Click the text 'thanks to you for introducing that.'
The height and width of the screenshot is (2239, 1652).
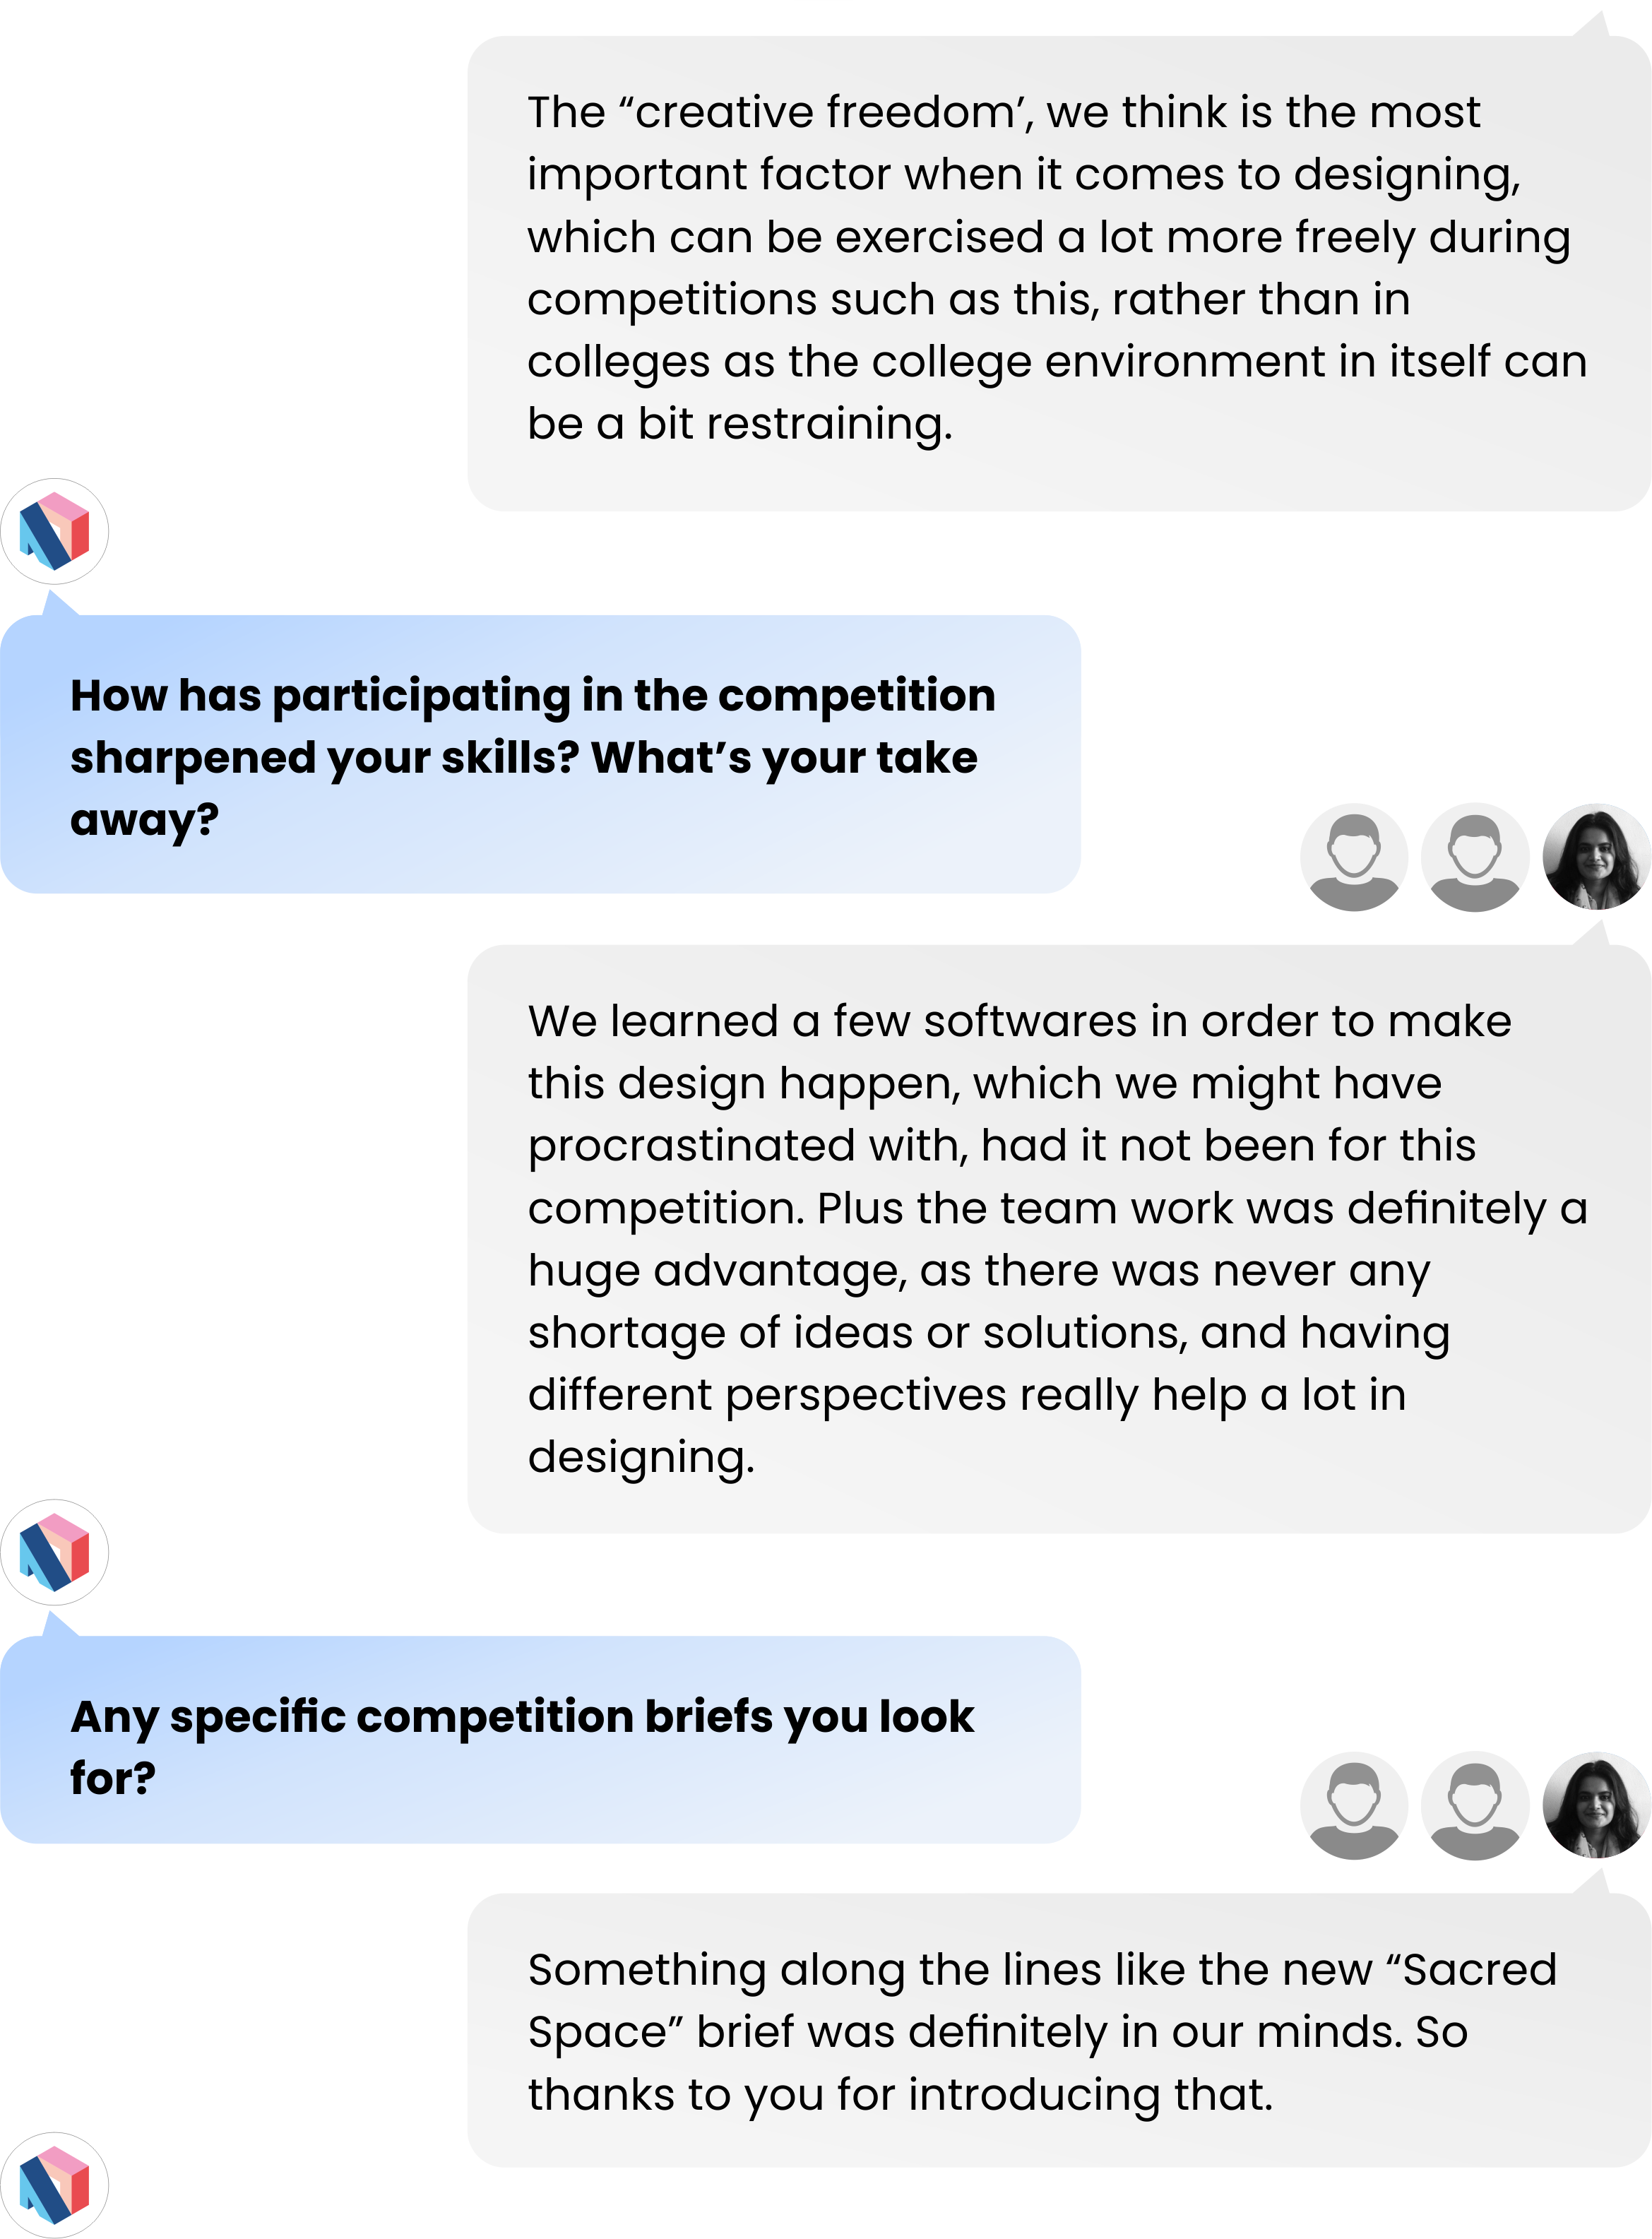pos(900,2095)
